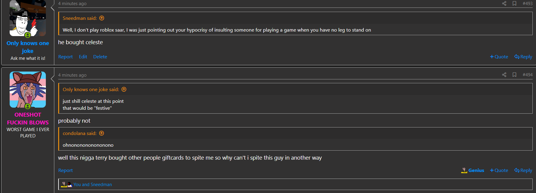The width and height of the screenshot is (536, 193).
Task: Jump to Sneedman's quoted post arrow
Action: tap(102, 18)
